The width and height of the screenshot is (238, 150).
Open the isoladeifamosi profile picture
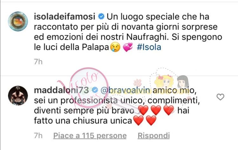point(18,21)
